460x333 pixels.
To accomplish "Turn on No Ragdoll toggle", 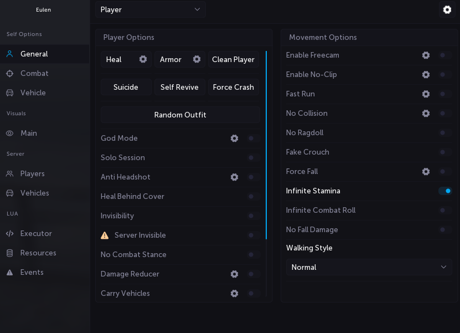I will tap(445, 133).
